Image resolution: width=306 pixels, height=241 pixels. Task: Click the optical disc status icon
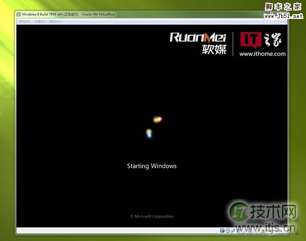[228, 230]
